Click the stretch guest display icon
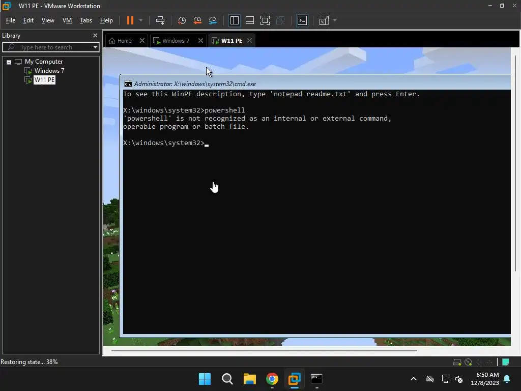The height and width of the screenshot is (391, 521). tap(324, 20)
